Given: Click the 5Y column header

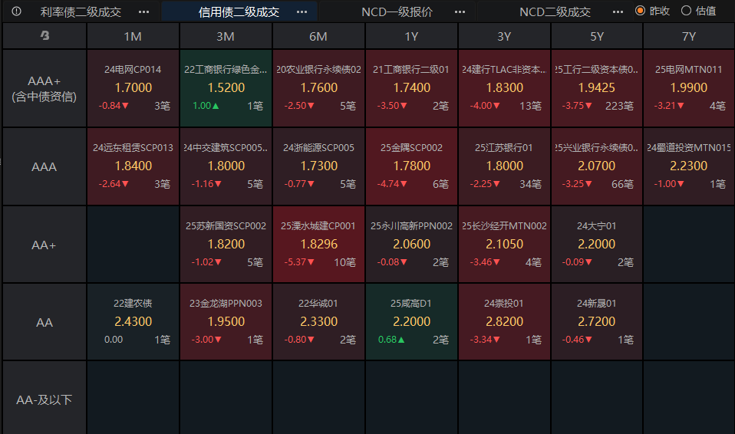Looking at the screenshot, I should 597,36.
